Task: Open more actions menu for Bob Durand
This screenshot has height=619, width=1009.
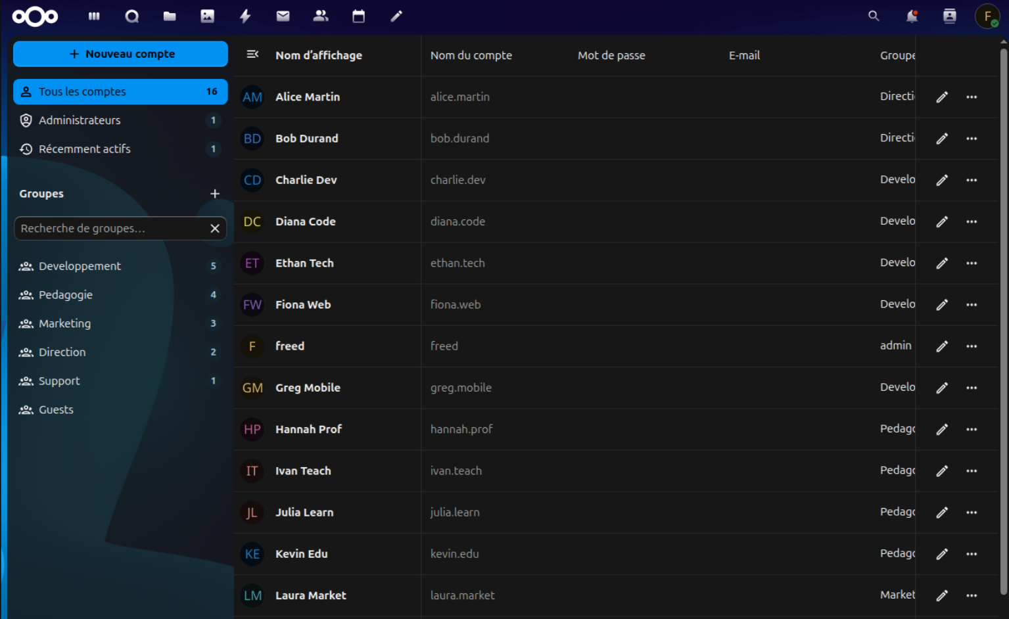Action: coord(972,139)
